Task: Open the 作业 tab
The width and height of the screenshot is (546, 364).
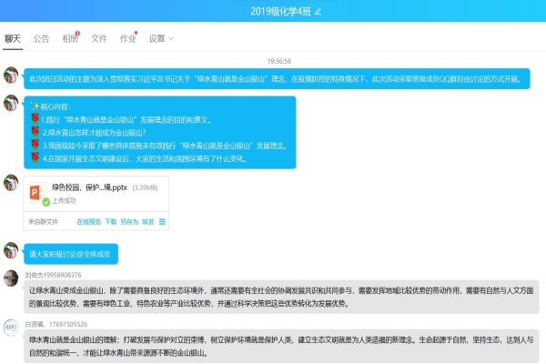Action: (127, 38)
